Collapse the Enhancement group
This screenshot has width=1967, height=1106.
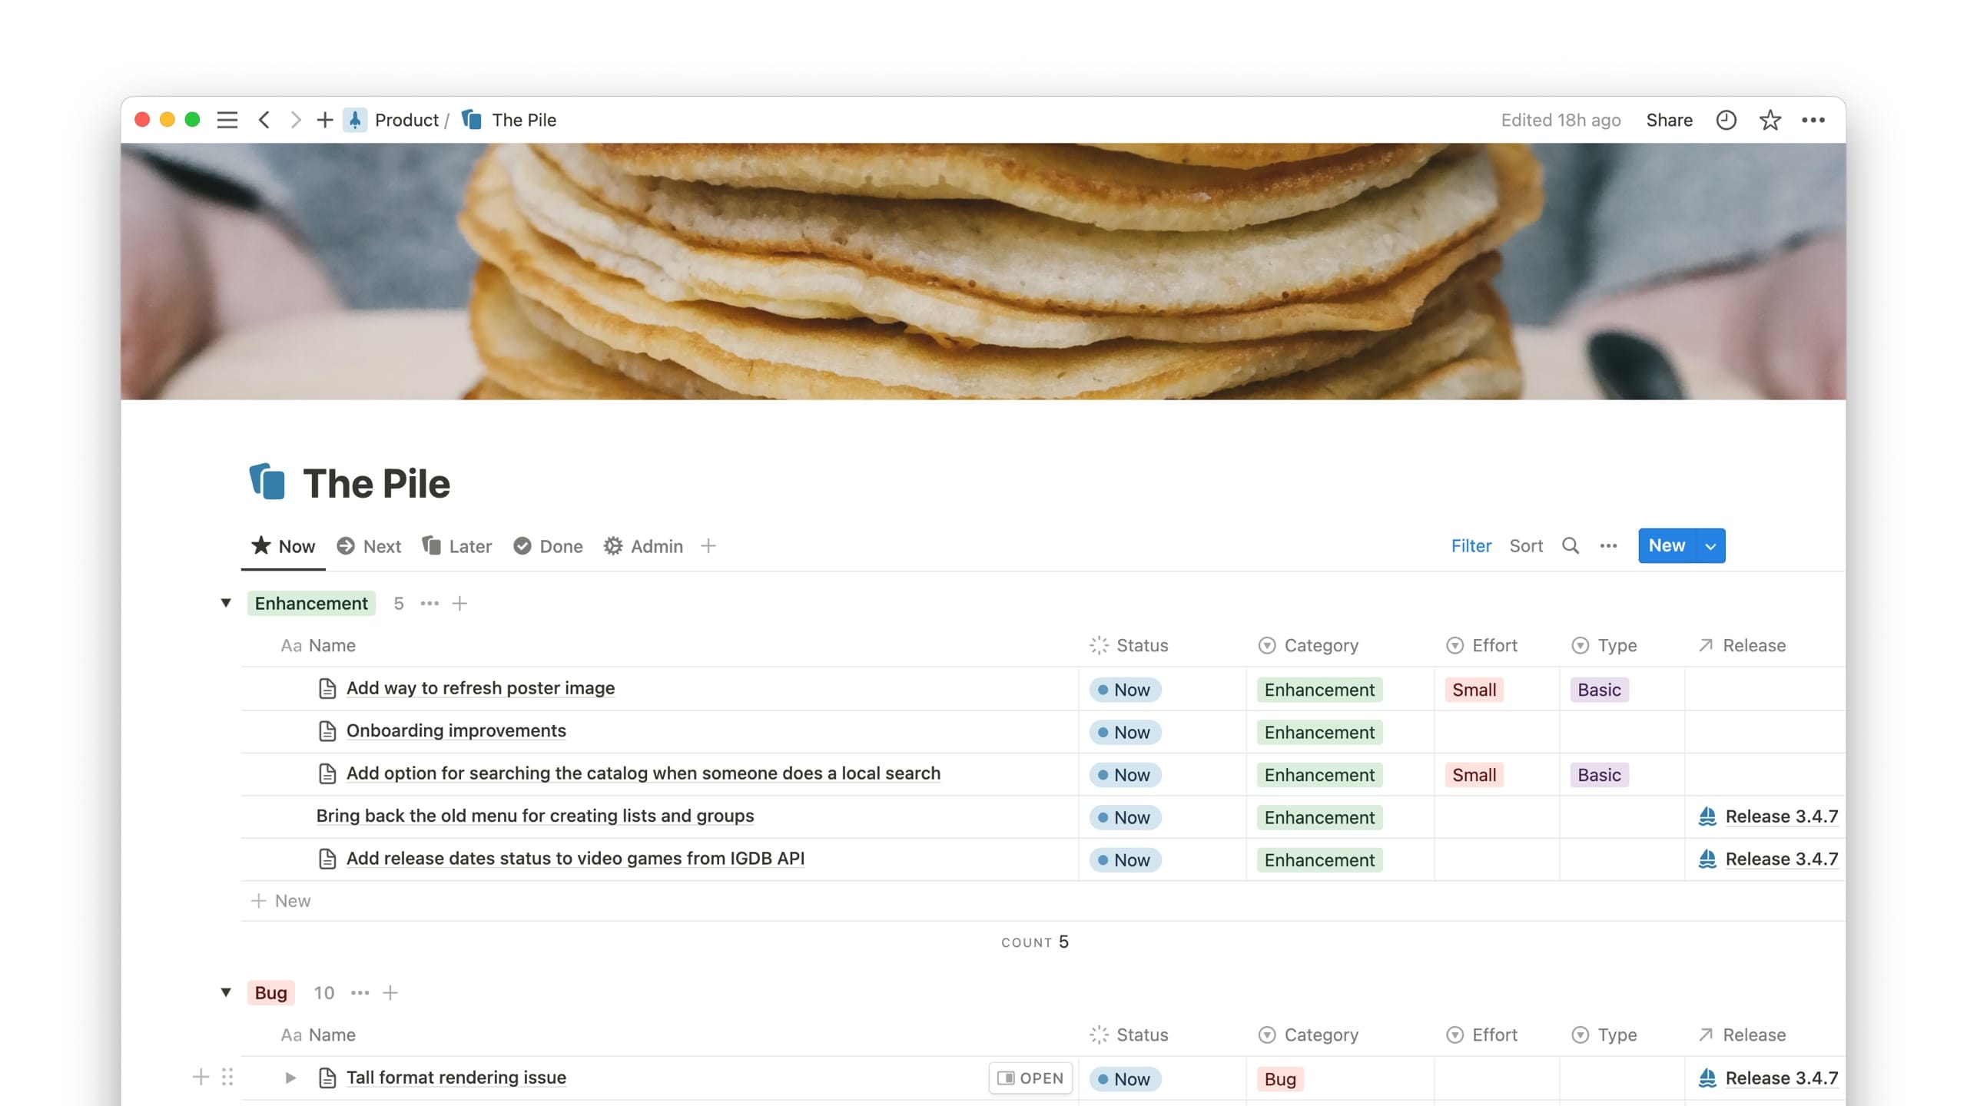point(226,603)
